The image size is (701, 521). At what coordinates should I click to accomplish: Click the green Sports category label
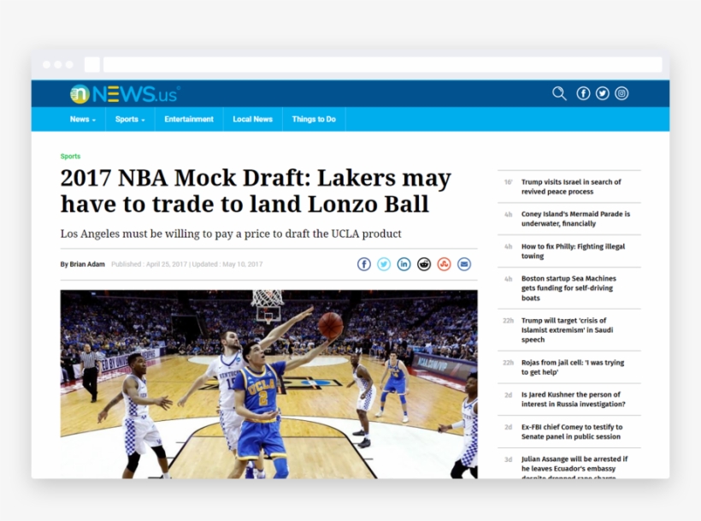pos(70,156)
